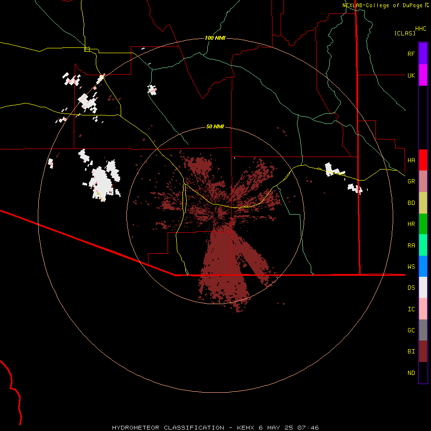431x431 pixels.
Task: Click the NEXLAB-College of DuPage credit text
Action: (385, 5)
